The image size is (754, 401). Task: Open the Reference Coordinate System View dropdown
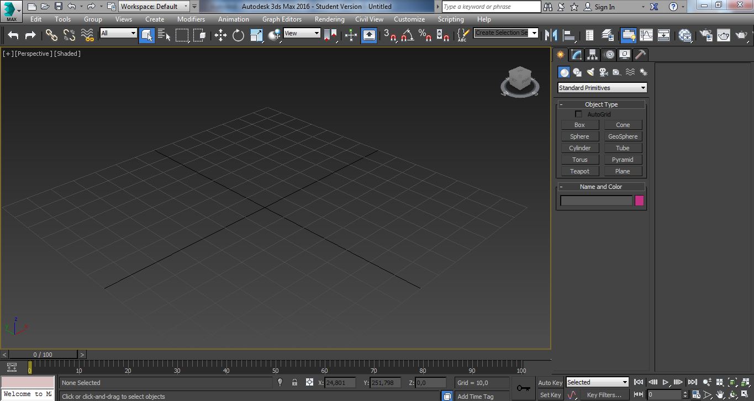click(x=302, y=33)
